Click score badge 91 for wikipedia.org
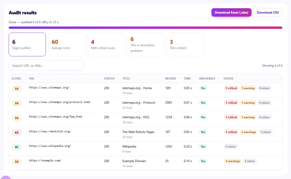 coord(16,147)
